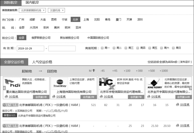Image resolution: width=194 pixels, height=133 pixels.
Task: Choose 全部 in the 航线 row
Action: click(x=22, y=28)
